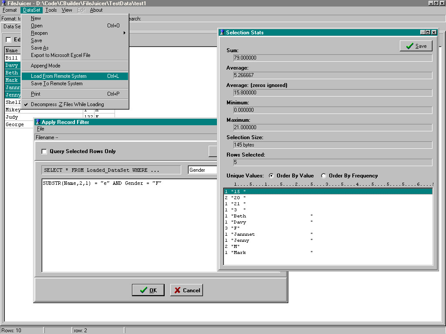Choose New from DataSet menu
Viewport: 446px width, 334px height.
(x=75, y=18)
